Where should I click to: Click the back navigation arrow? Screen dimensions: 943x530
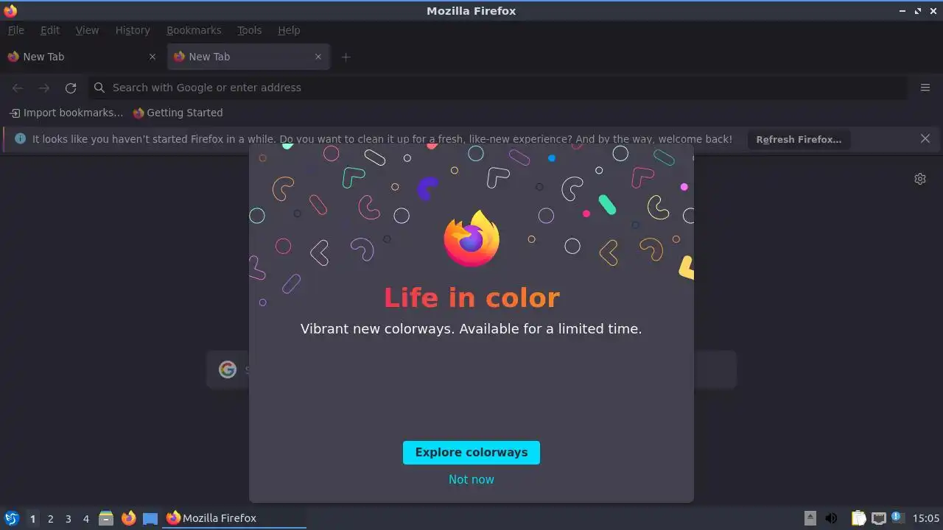[x=18, y=88]
